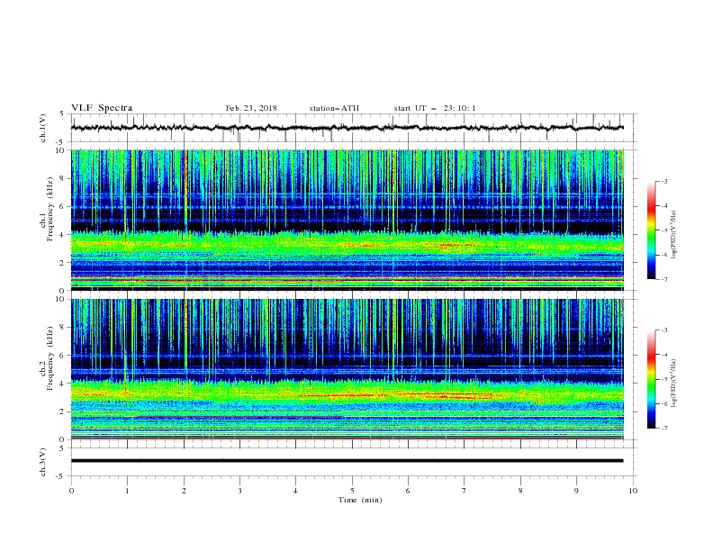
Task: Click inside the ch.1 spectrogram panel
Action: 347,220
